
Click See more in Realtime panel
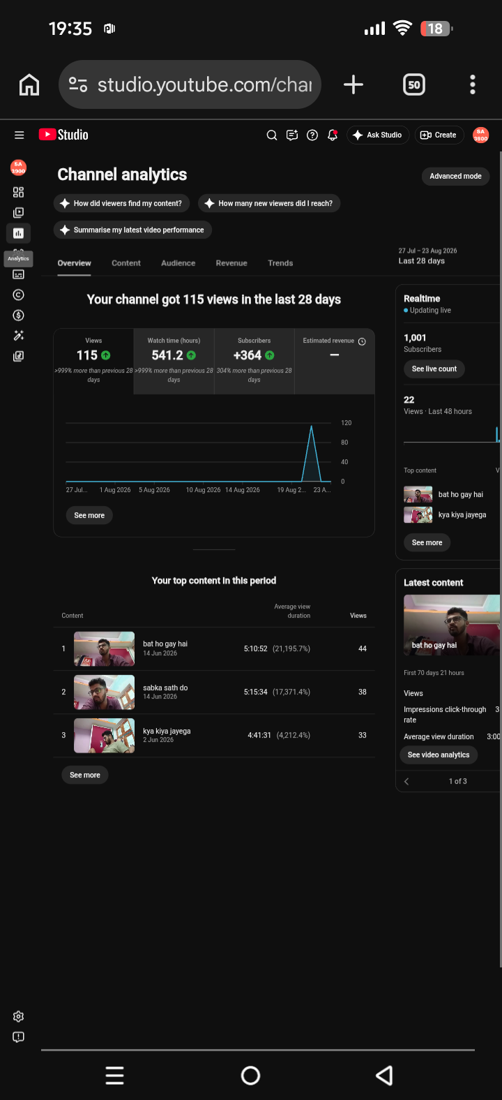(x=427, y=542)
